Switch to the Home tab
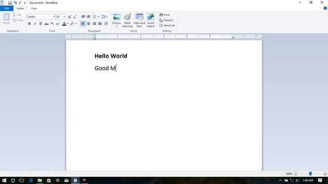The height and width of the screenshot is (184, 328). click(20, 8)
